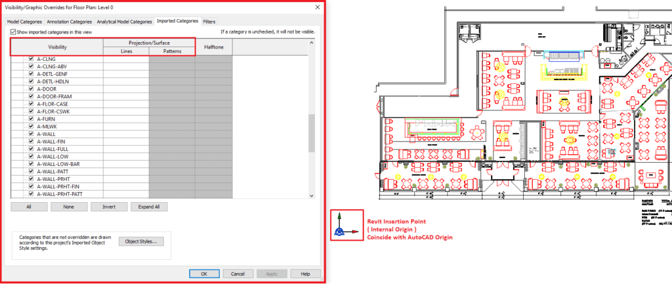Confirm changes with the OK button
672x286 pixels.
(x=204, y=274)
